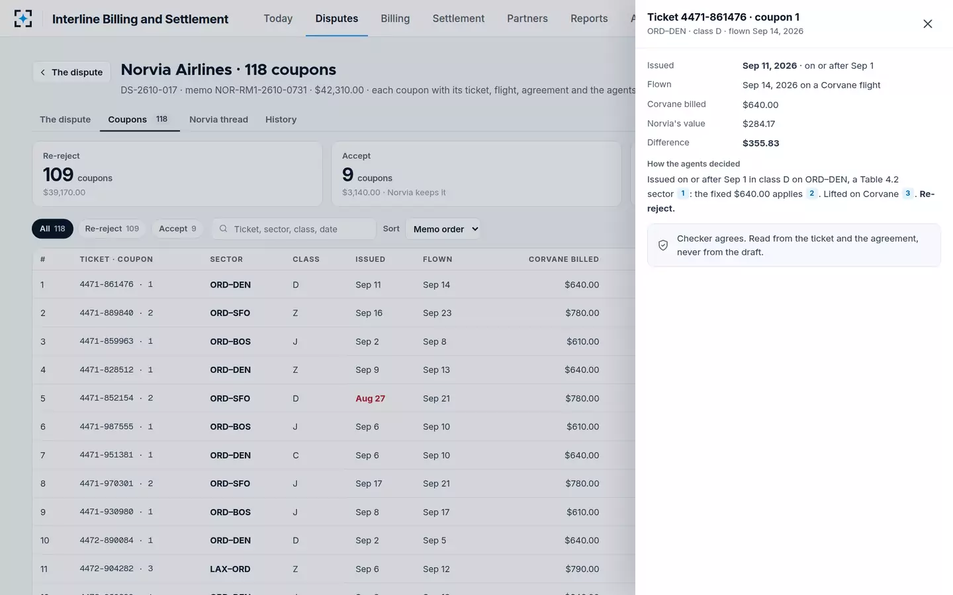The width and height of the screenshot is (953, 595).
Task: Click the search magnifier icon in ticket filter
Action: (x=223, y=229)
